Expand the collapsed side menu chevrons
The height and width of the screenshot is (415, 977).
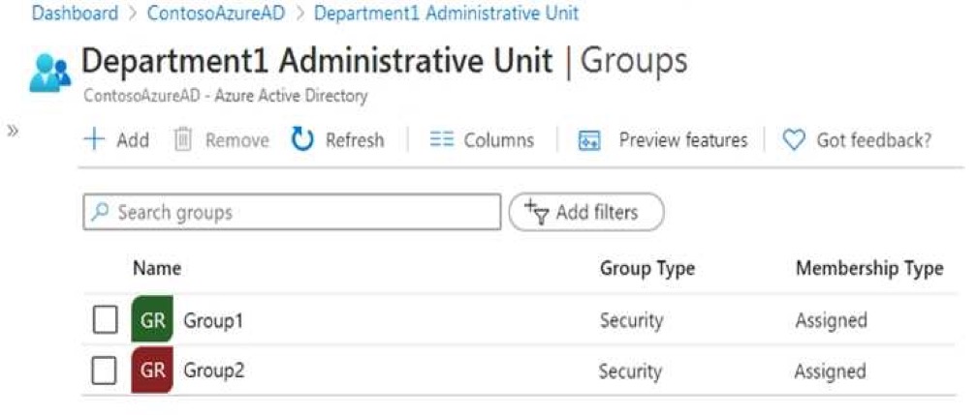[x=13, y=130]
